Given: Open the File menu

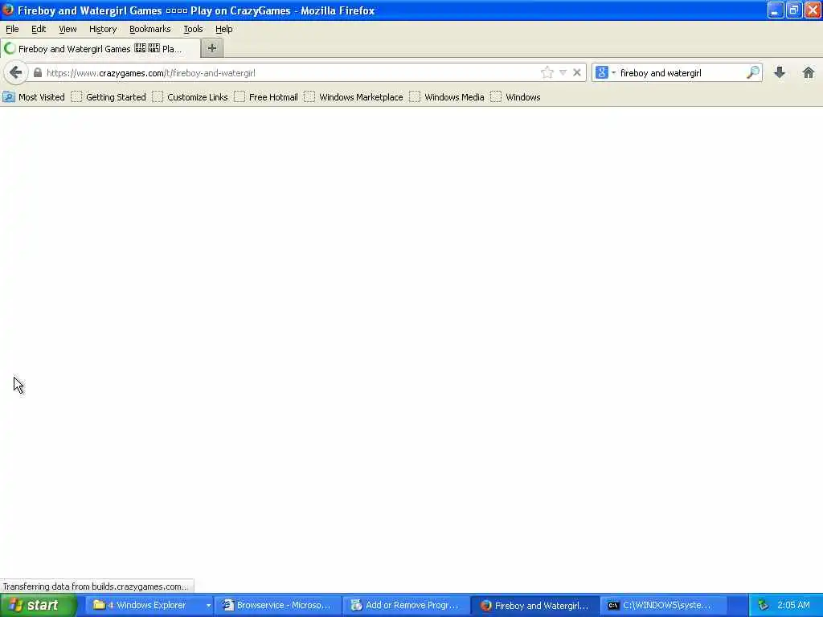Looking at the screenshot, I should click(x=12, y=29).
